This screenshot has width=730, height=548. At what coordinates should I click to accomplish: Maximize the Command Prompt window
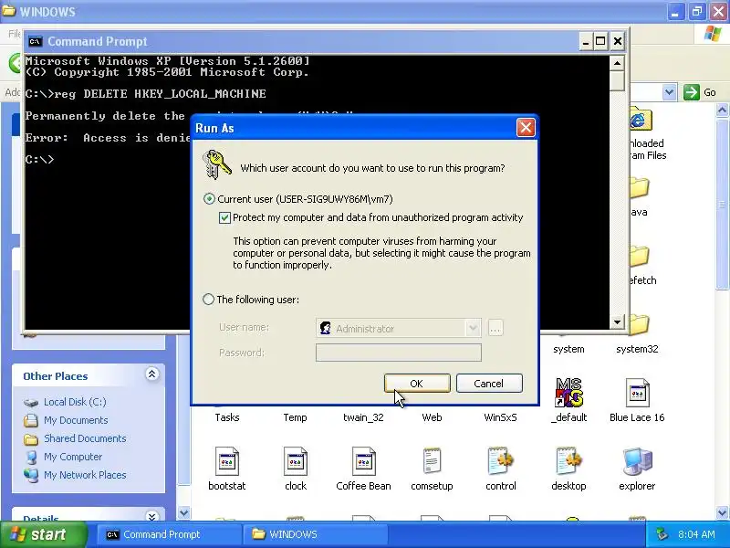tap(600, 41)
